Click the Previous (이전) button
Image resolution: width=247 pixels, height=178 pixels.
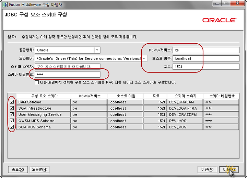207,169
